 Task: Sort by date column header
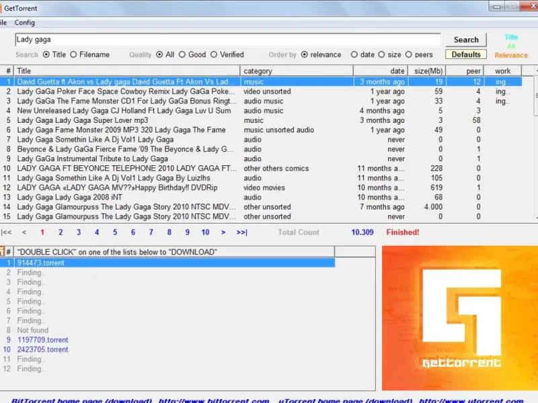[x=381, y=71]
